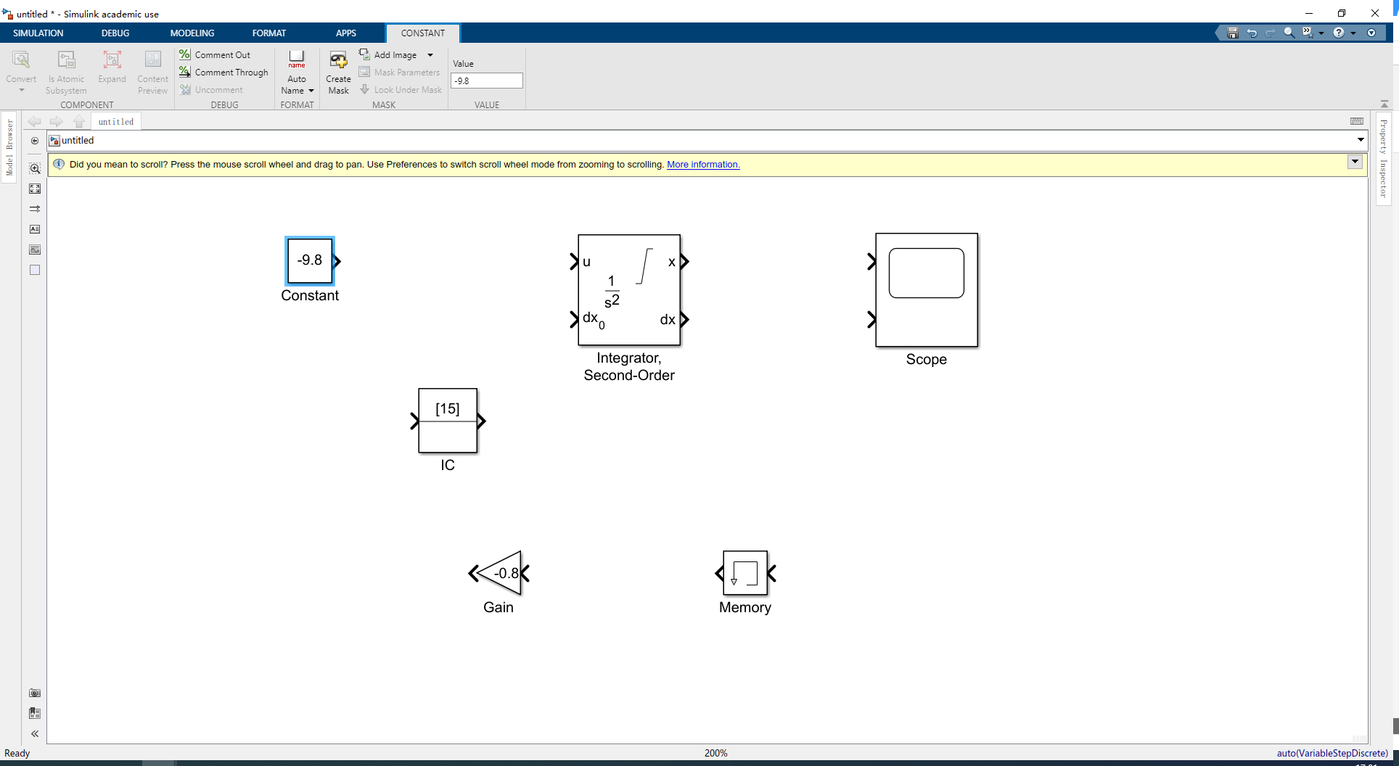The height and width of the screenshot is (766, 1399).
Task: Click Fit to View icon
Action: click(35, 189)
